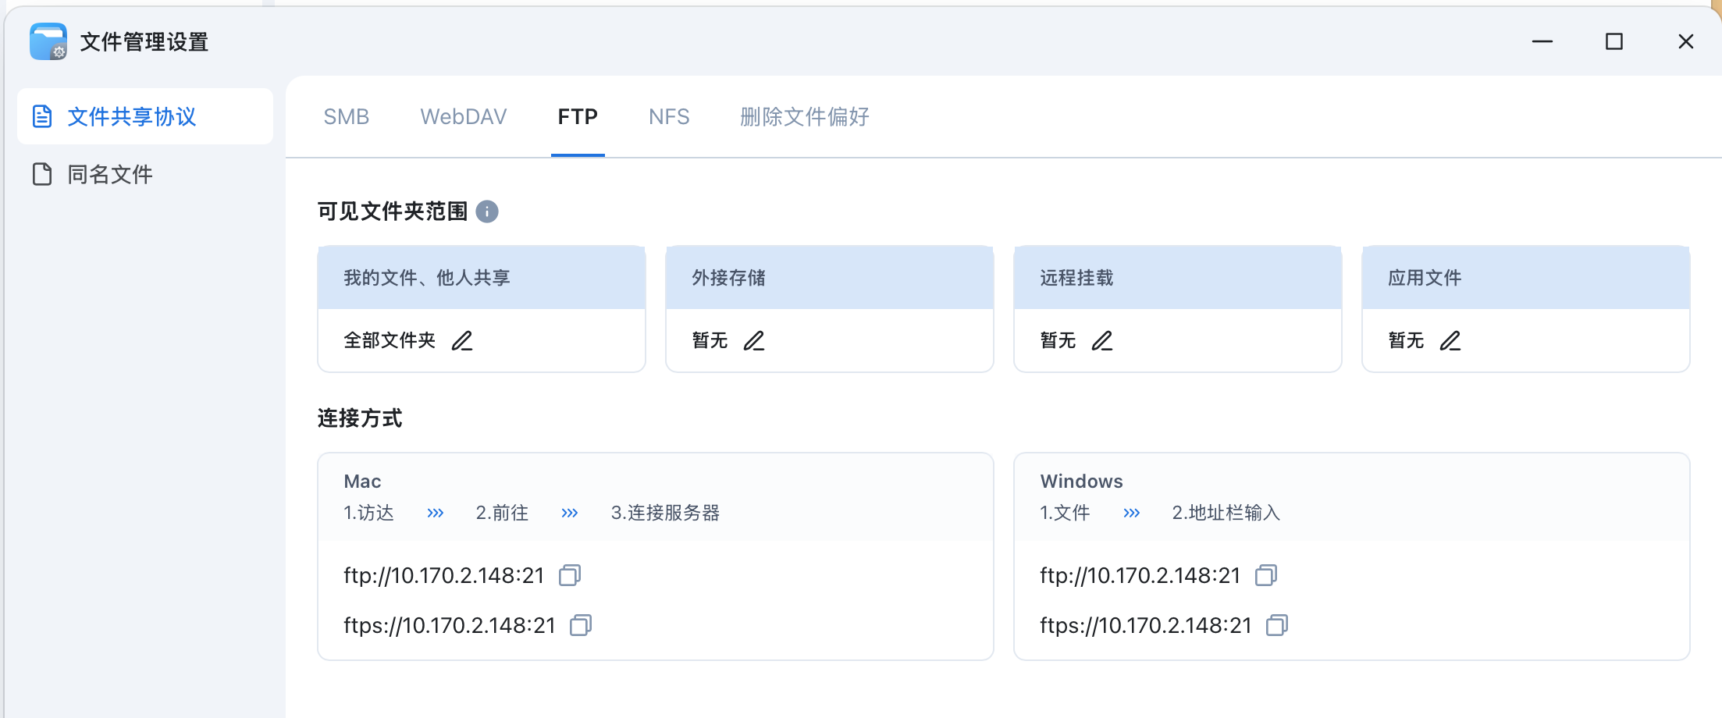Open the 删除文件偏好 tab

pos(805,116)
